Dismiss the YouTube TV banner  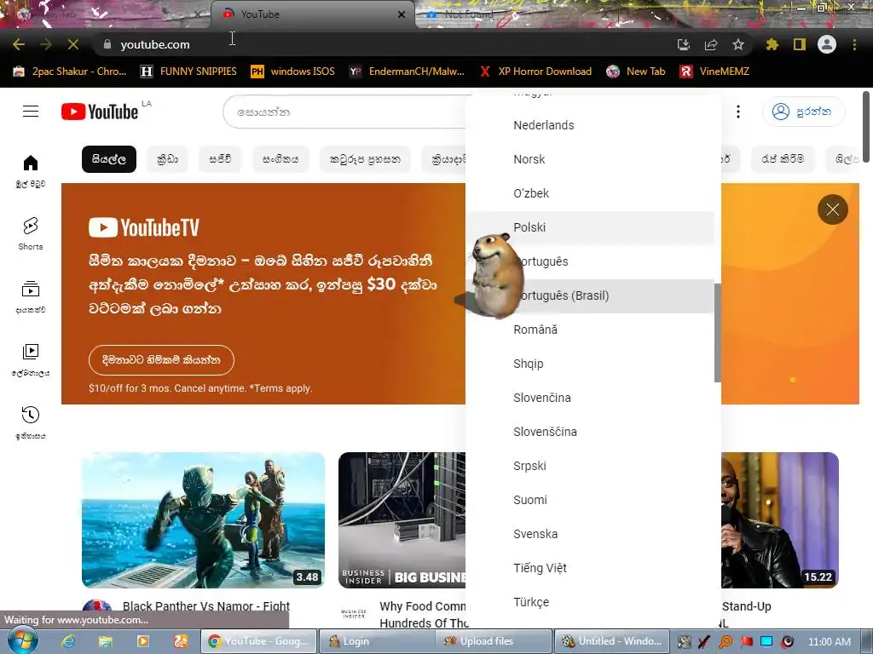pyautogui.click(x=832, y=209)
